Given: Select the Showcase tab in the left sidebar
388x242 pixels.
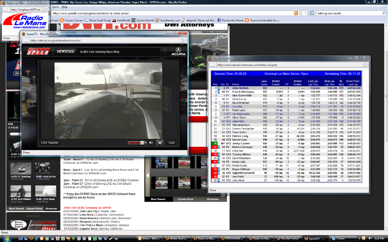Looking at the screenshot, I should [51, 209].
